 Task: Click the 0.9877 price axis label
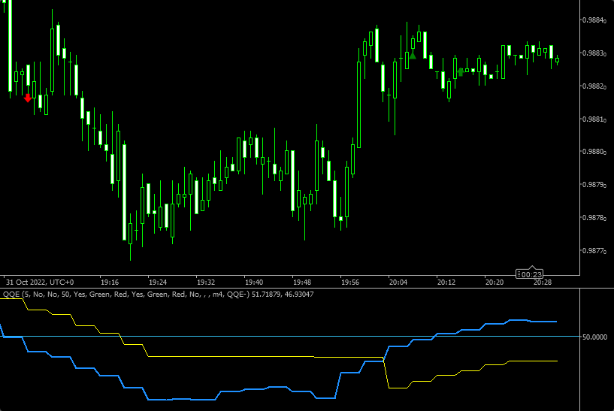point(596,251)
